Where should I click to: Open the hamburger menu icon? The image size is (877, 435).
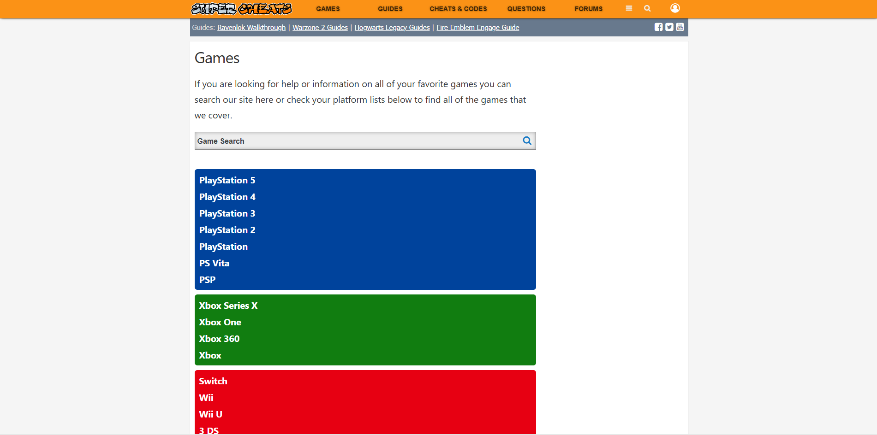coord(629,8)
